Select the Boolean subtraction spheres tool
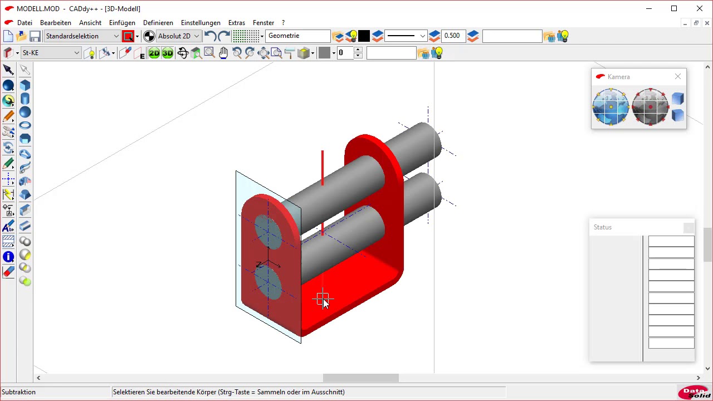Screen dimensions: 713x401 [25, 255]
